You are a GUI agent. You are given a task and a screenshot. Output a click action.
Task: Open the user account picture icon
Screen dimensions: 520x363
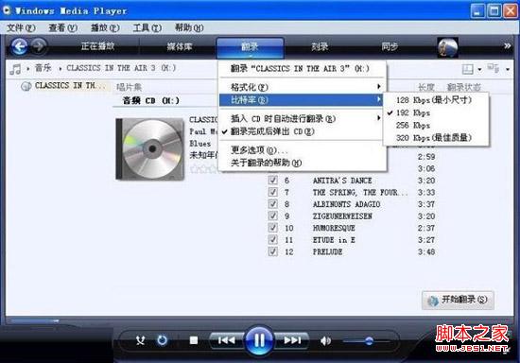point(448,47)
